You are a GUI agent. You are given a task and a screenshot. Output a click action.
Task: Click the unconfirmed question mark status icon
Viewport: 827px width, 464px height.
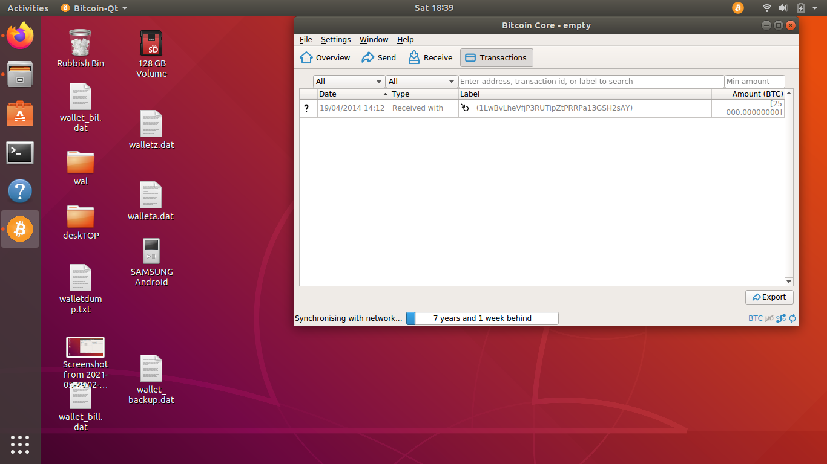click(x=306, y=108)
